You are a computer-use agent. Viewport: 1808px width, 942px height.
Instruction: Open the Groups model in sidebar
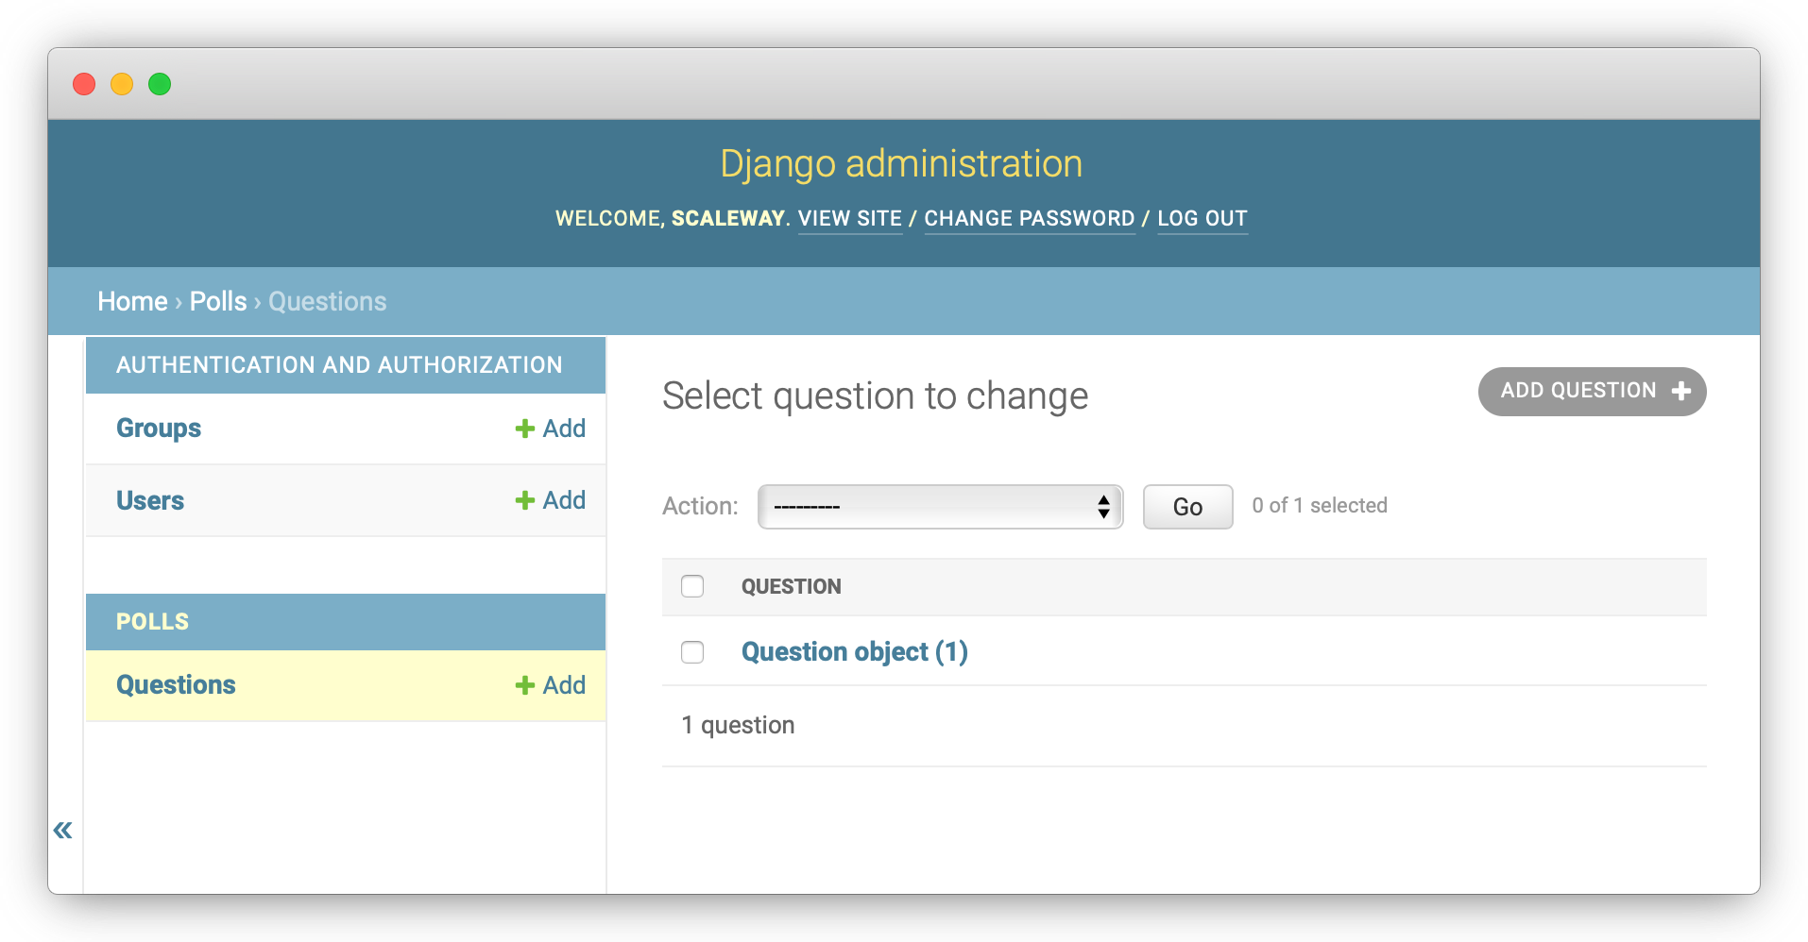[x=159, y=429]
